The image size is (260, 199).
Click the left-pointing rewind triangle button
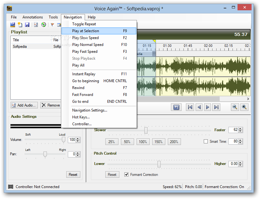pos(199,107)
